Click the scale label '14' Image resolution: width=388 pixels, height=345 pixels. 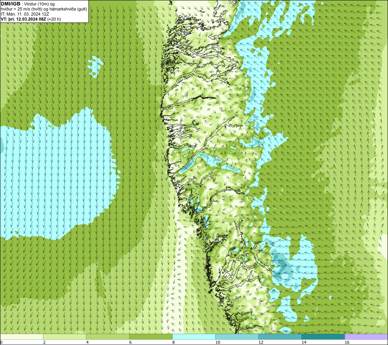[x=304, y=343]
